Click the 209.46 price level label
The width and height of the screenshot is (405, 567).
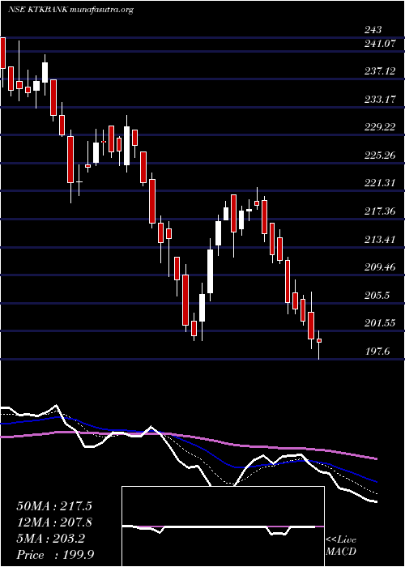[380, 267]
